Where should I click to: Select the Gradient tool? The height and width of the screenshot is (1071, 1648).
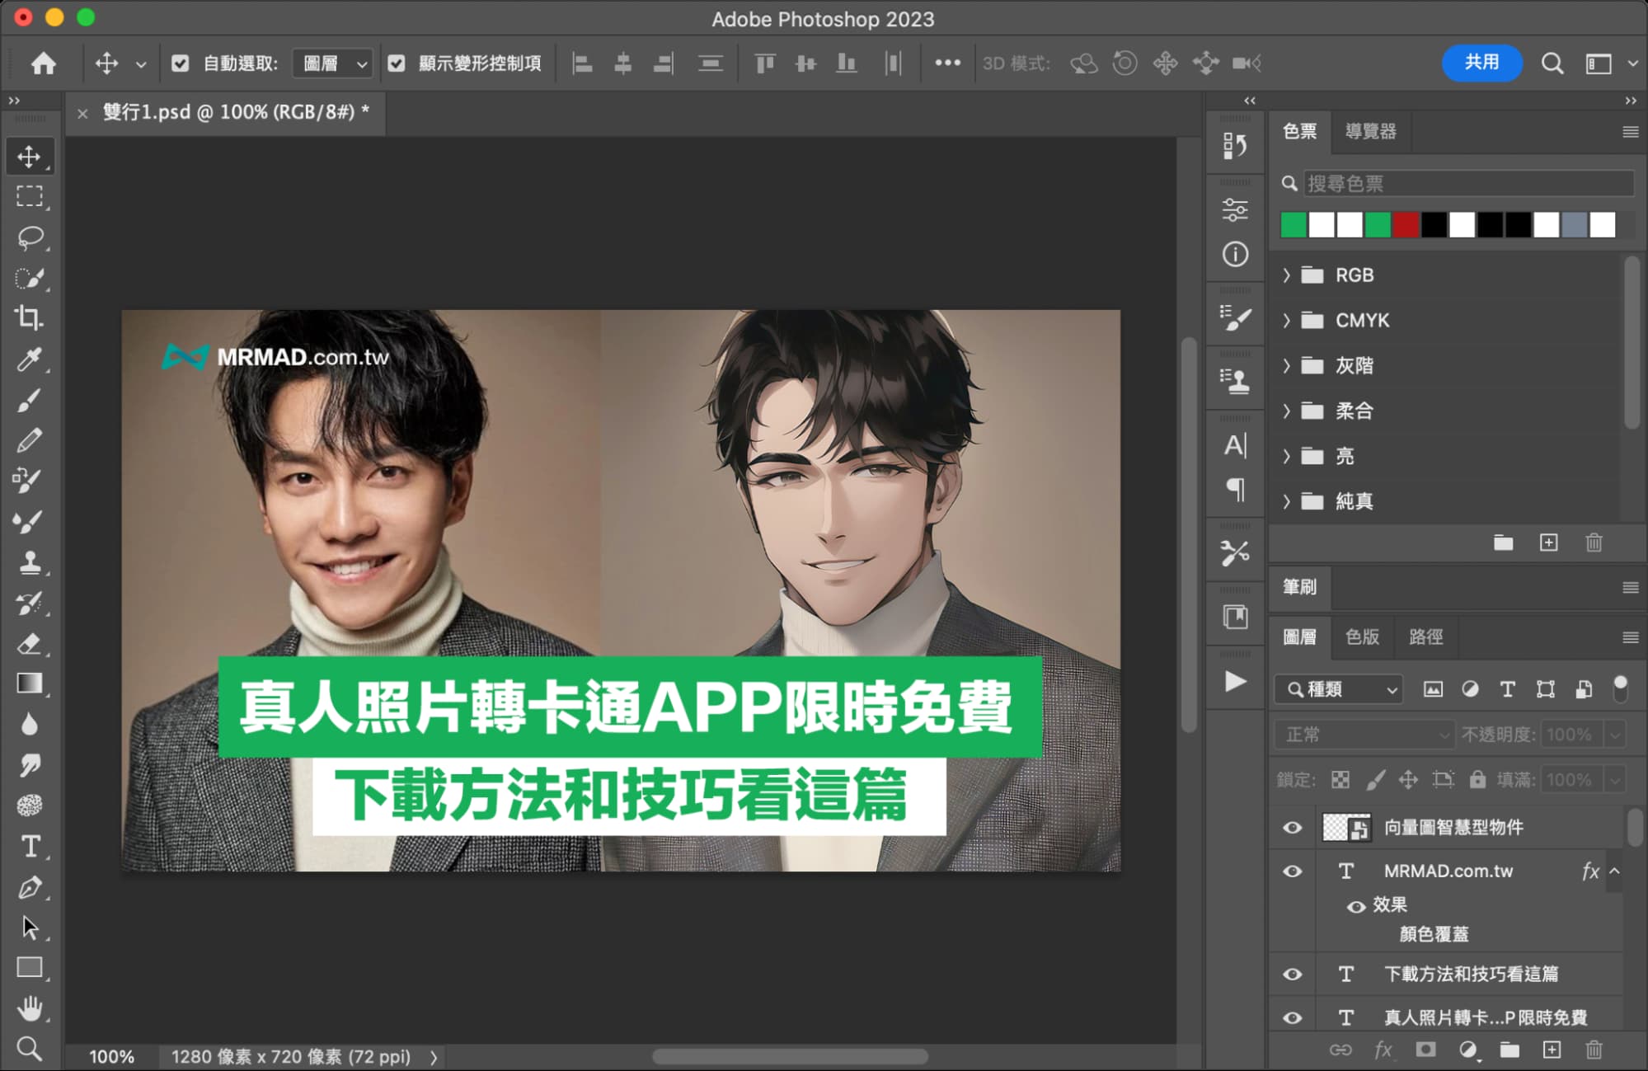(30, 683)
